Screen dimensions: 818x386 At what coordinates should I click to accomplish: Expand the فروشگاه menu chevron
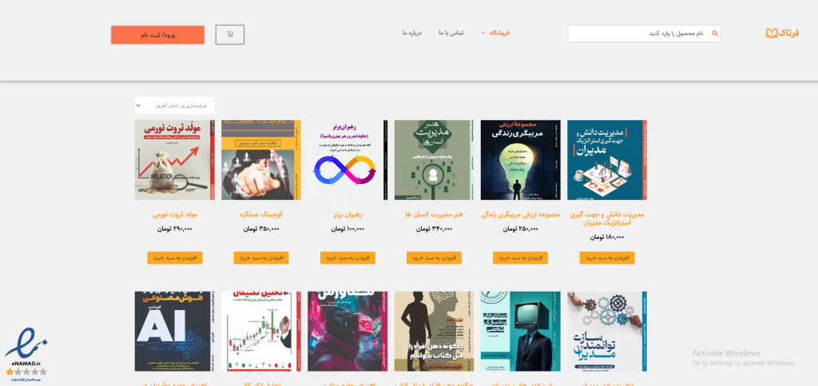click(483, 33)
